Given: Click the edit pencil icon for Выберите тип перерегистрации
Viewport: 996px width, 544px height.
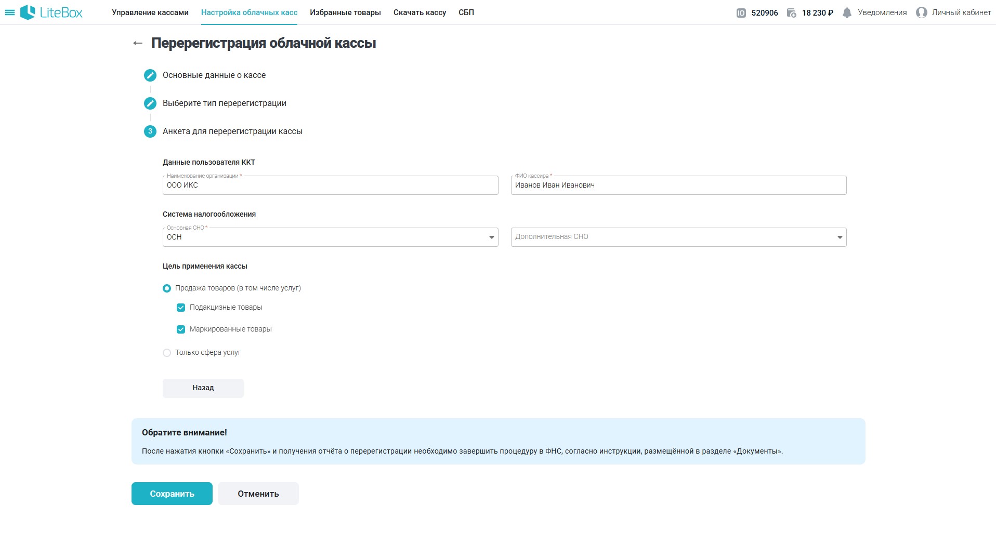Looking at the screenshot, I should 150,103.
